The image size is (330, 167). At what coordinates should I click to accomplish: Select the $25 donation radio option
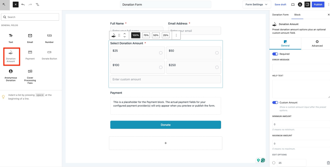pyautogui.click(x=161, y=53)
